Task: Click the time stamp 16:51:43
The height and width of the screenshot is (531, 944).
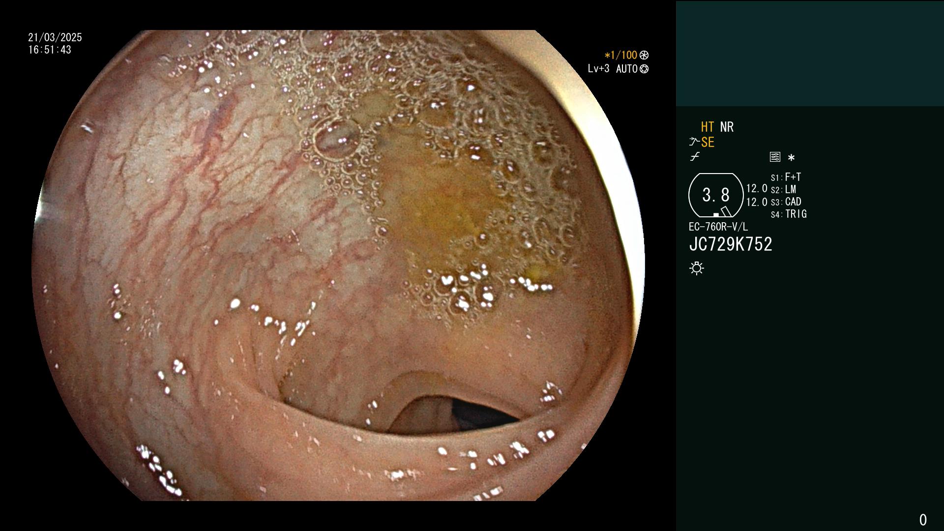Action: pyautogui.click(x=50, y=50)
